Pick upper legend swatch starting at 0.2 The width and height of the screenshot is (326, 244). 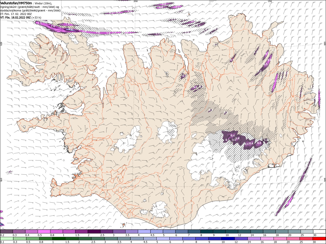6,232
